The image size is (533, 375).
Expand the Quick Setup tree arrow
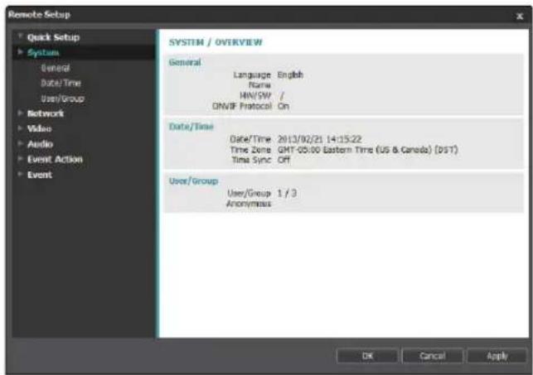tap(20, 36)
